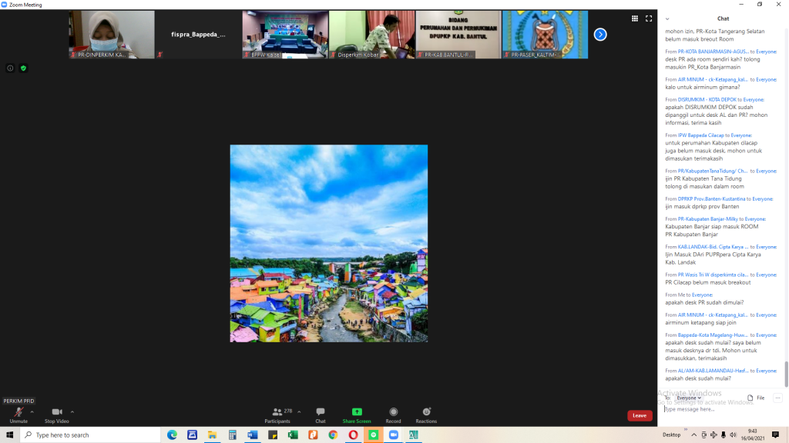
Task: Show next participants with right arrow
Action: (600, 35)
